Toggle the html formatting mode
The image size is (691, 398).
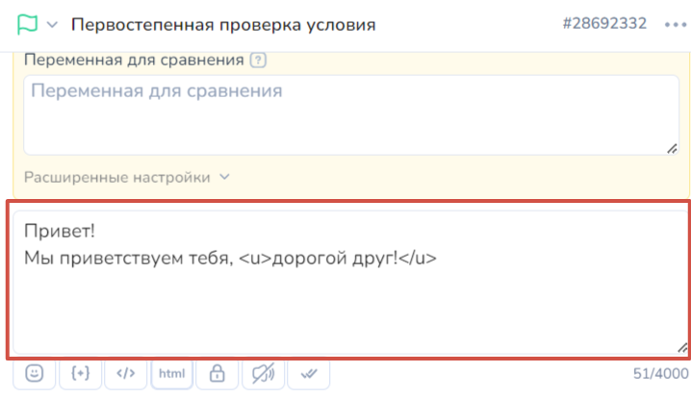[x=171, y=374]
